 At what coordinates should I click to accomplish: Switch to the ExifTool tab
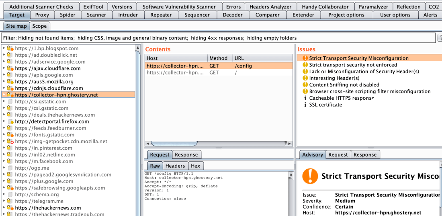tap(93, 7)
